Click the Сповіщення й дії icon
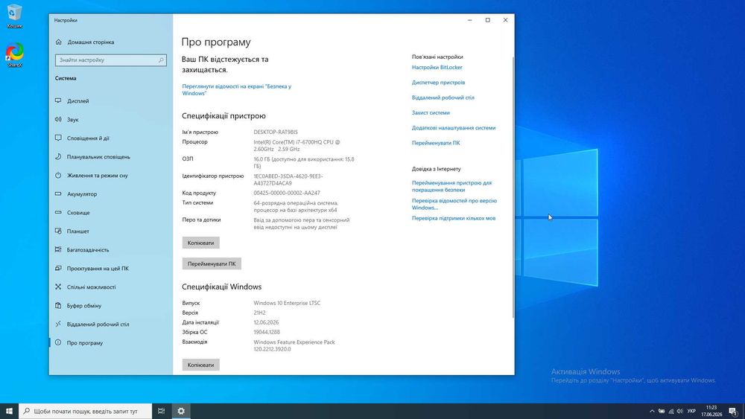Image resolution: width=745 pixels, height=419 pixels. point(58,138)
